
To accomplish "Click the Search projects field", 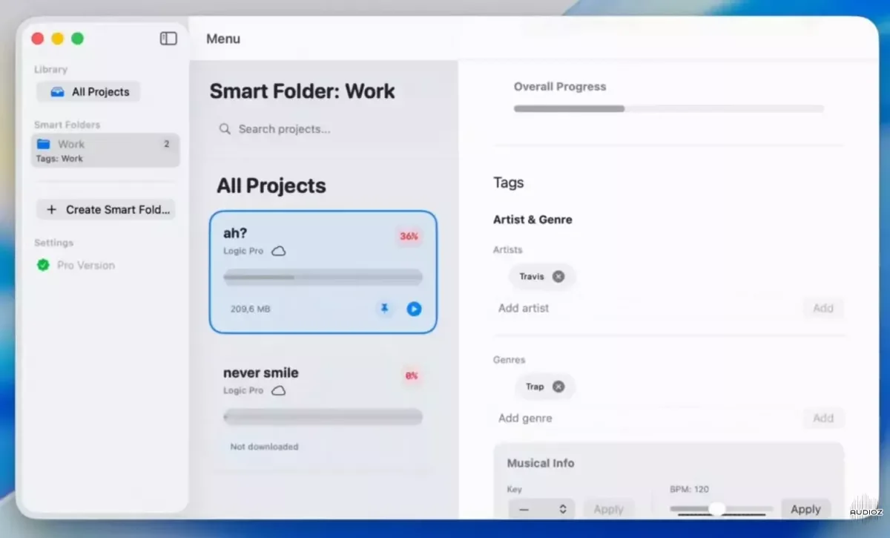I will [323, 129].
